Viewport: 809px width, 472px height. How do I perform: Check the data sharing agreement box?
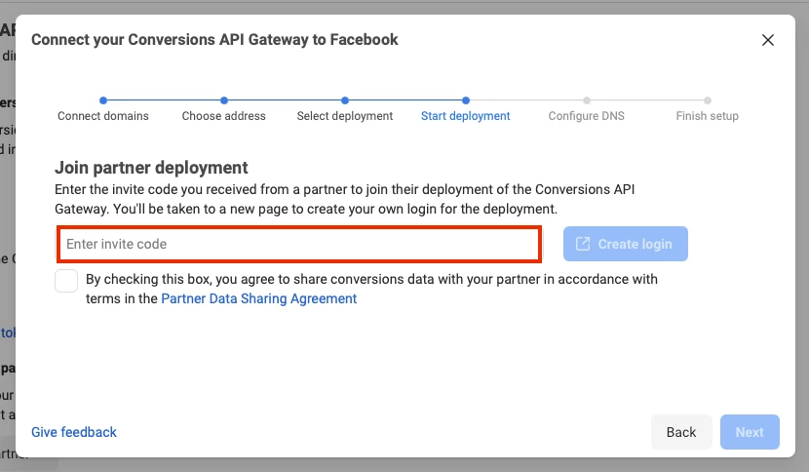[x=66, y=281]
